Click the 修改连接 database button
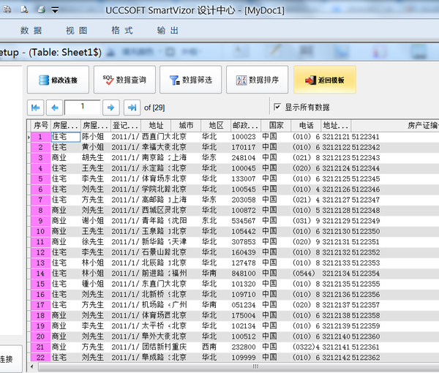 pyautogui.click(x=58, y=80)
